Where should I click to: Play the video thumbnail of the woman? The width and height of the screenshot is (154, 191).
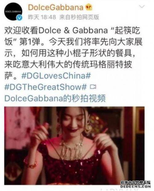coord(75,146)
